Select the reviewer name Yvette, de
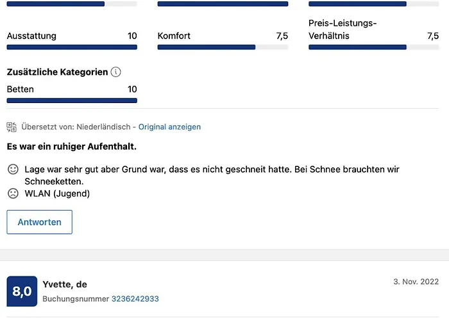The height and width of the screenshot is (320, 449). tap(65, 284)
